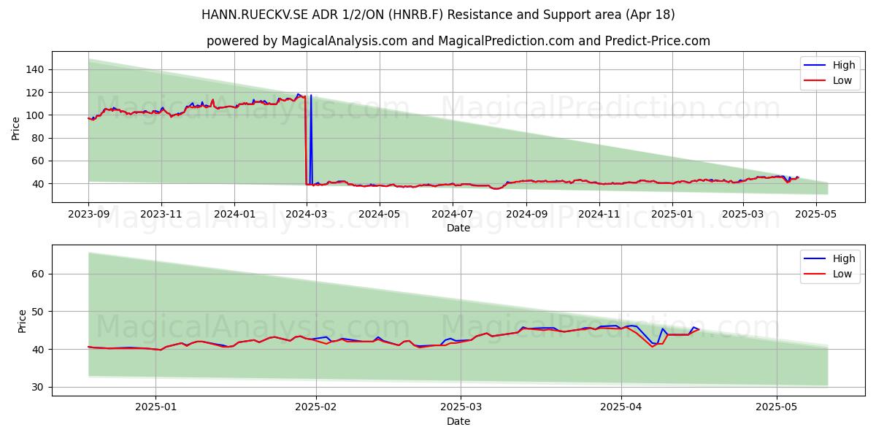Viewport: 876px width, 438px height.
Task: Click the blue spike near 2024-03
Action: click(x=310, y=139)
